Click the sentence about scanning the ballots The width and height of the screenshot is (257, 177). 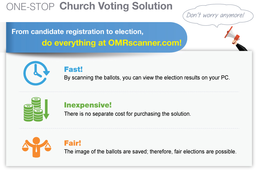(x=147, y=78)
